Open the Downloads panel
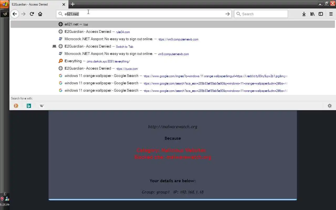336x210 pixels. point(304,14)
